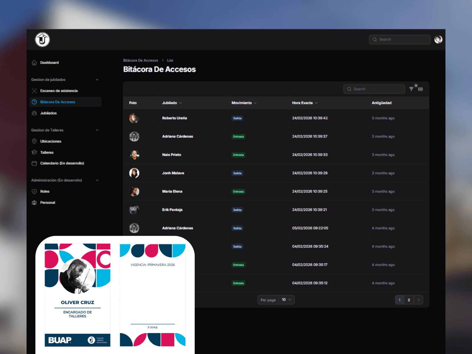
Task: Sort the table by the Hora Exacta column
Action: (305, 103)
